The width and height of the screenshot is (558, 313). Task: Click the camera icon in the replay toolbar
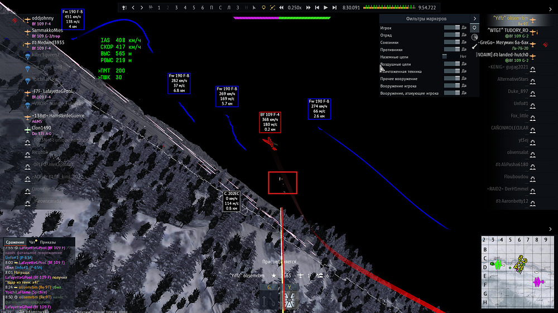pyautogui.click(x=151, y=7)
